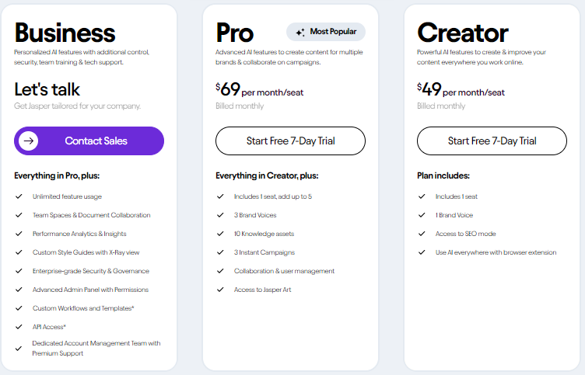Click checkmark next to Unlimited feature usage

pos(18,196)
